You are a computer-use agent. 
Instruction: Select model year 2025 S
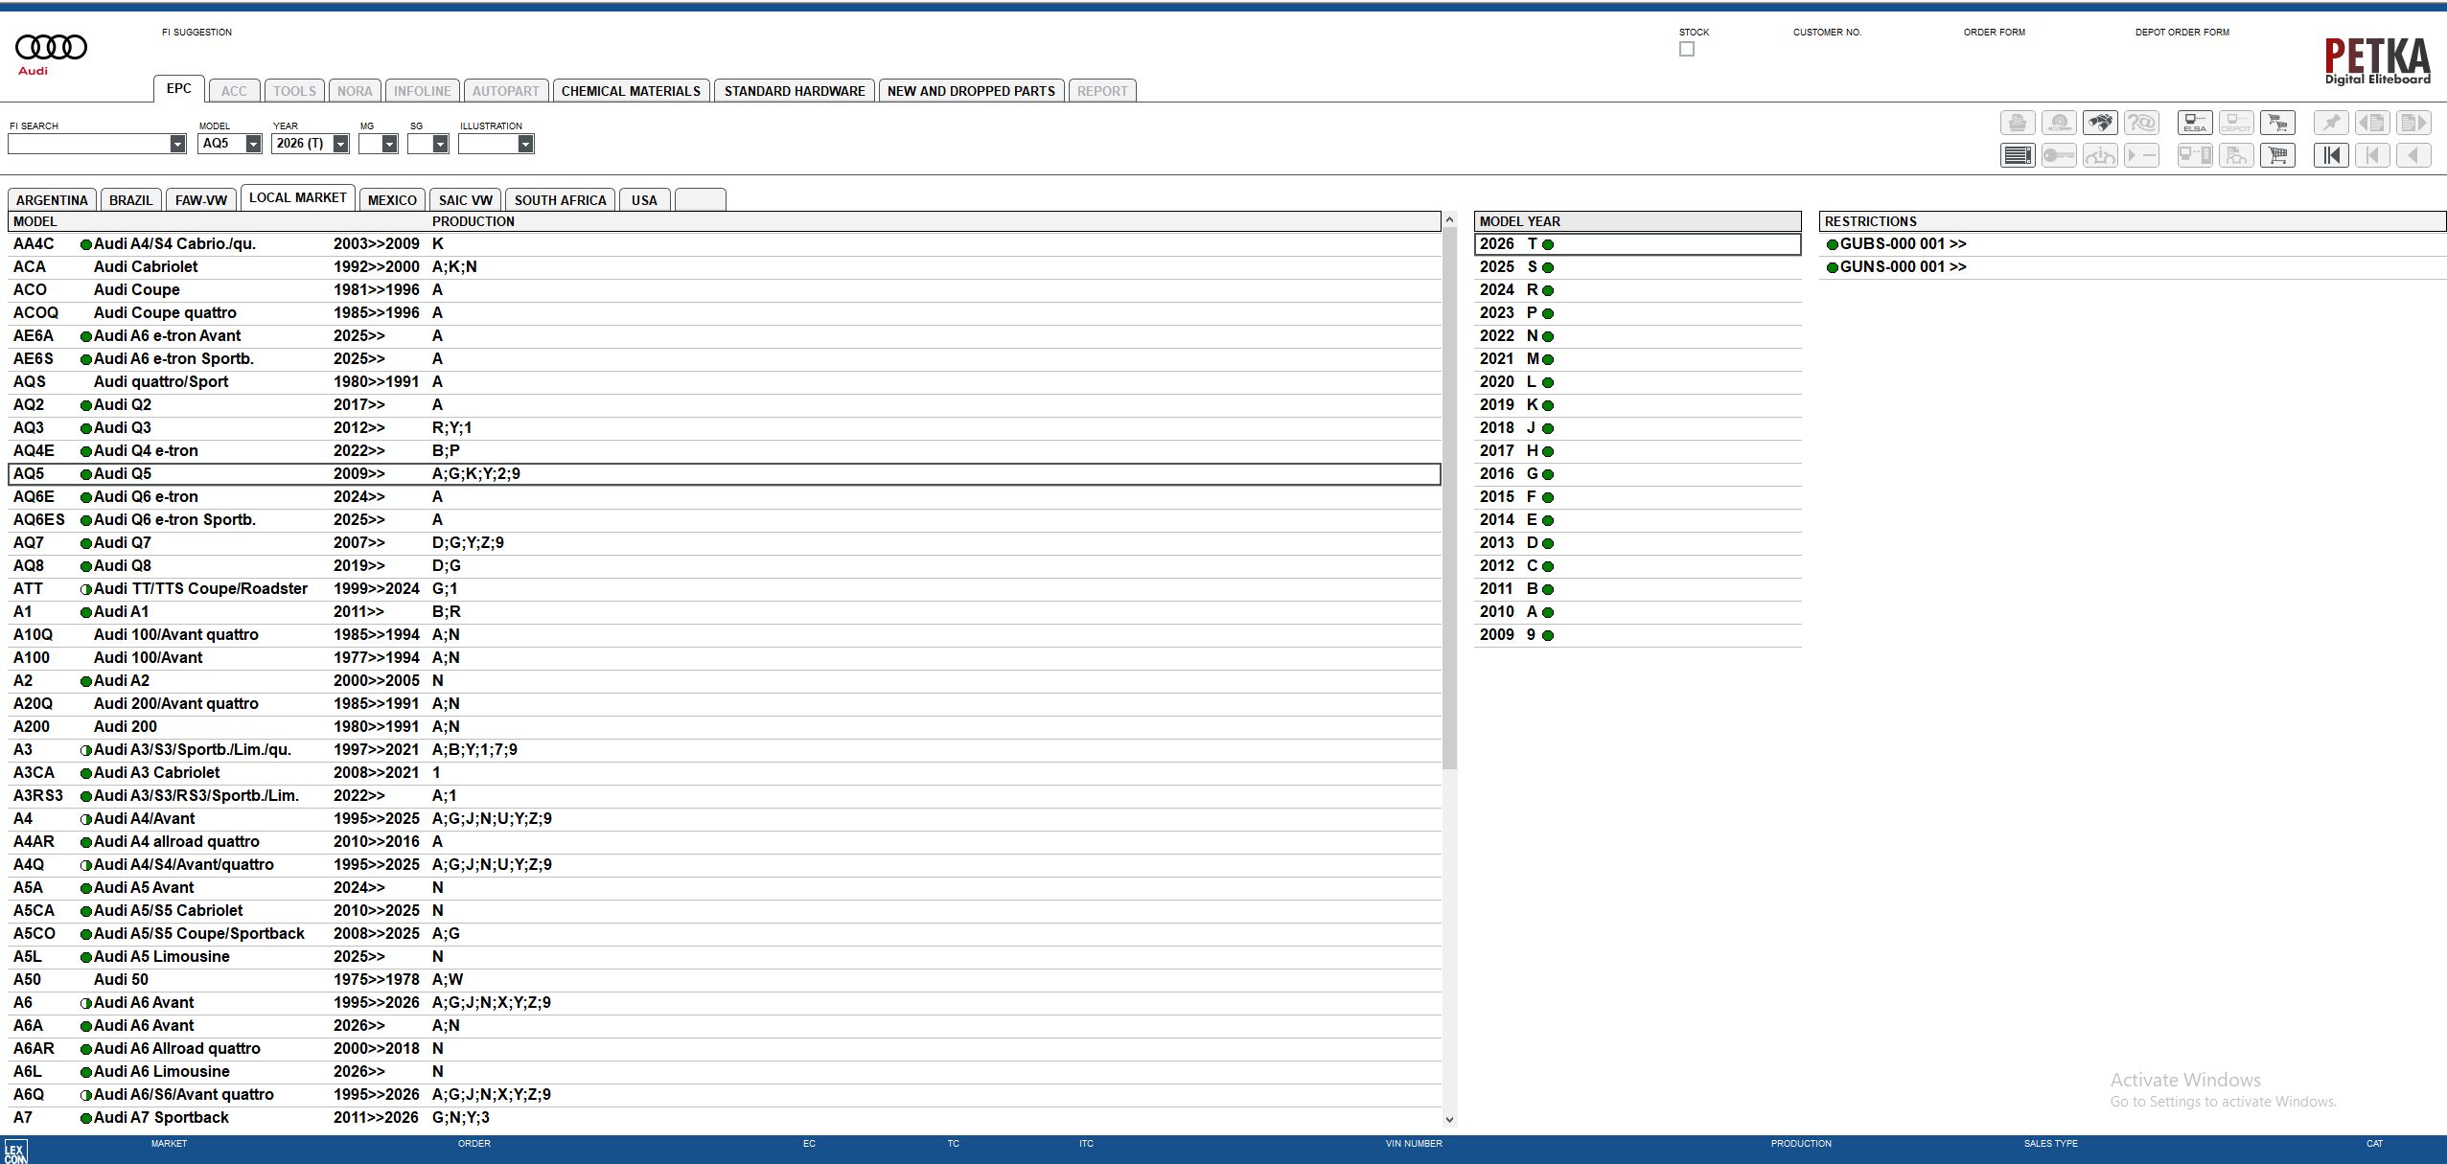[x=1638, y=266]
